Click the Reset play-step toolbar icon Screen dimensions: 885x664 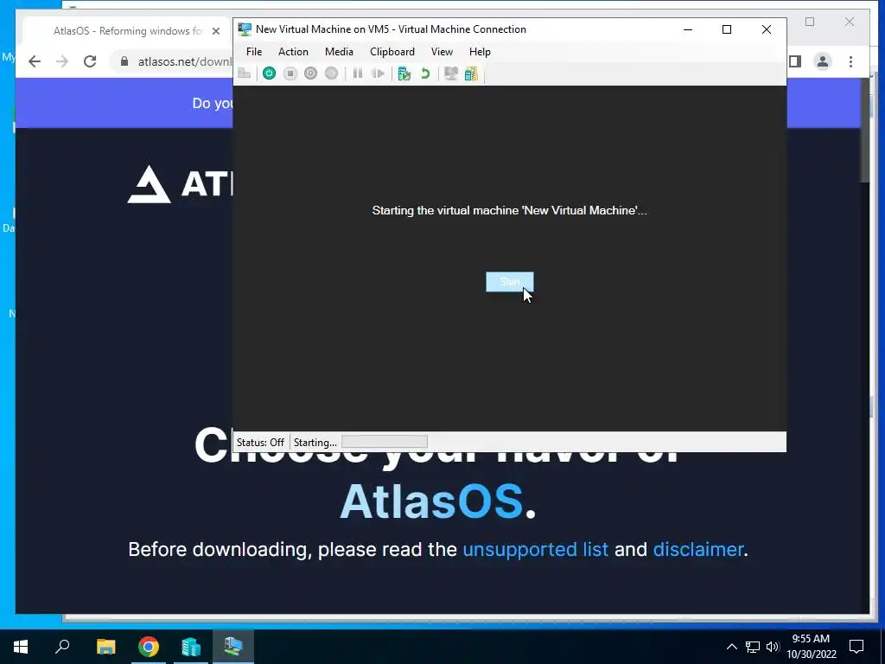[x=379, y=73]
